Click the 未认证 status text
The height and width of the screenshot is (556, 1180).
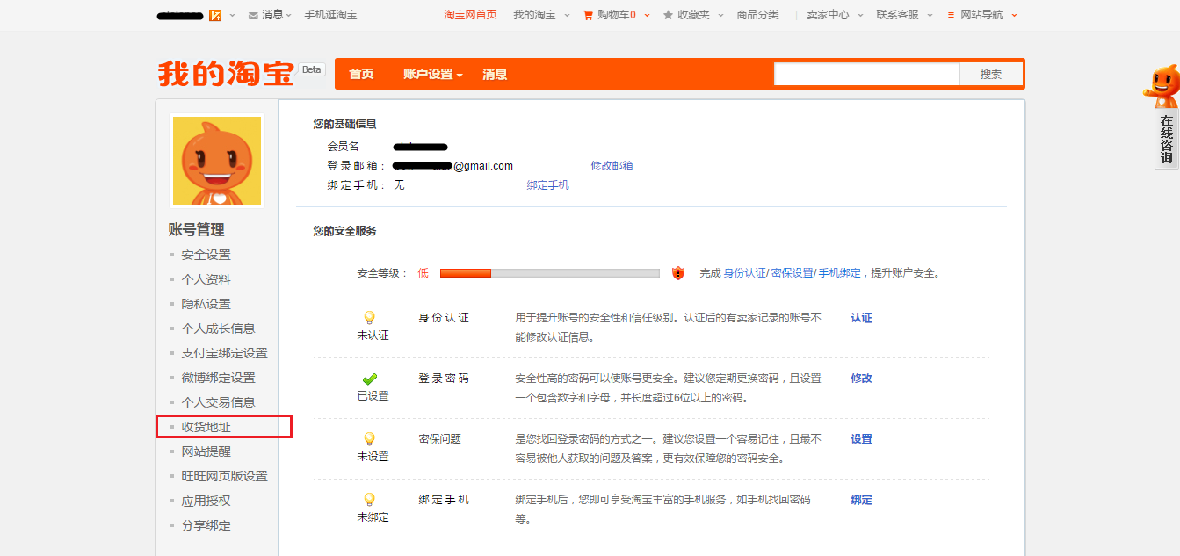(x=373, y=336)
